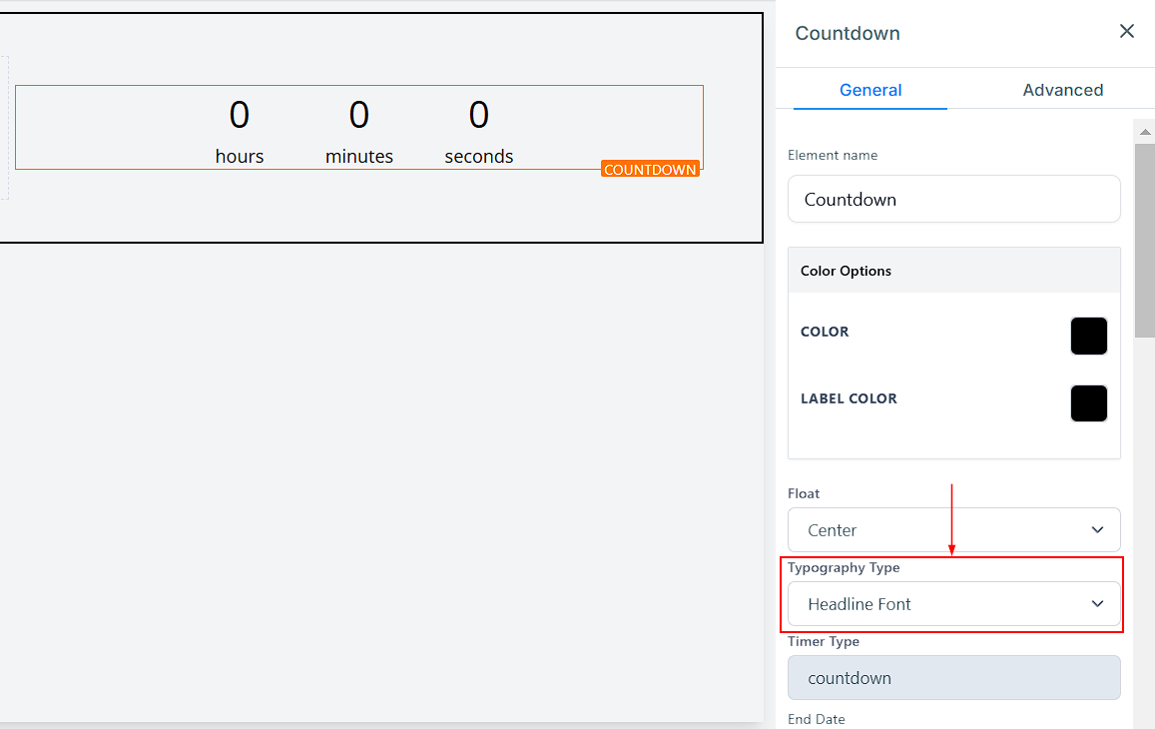Open the COLOR swatch picker
The width and height of the screenshot is (1155, 729).
[x=1088, y=337]
